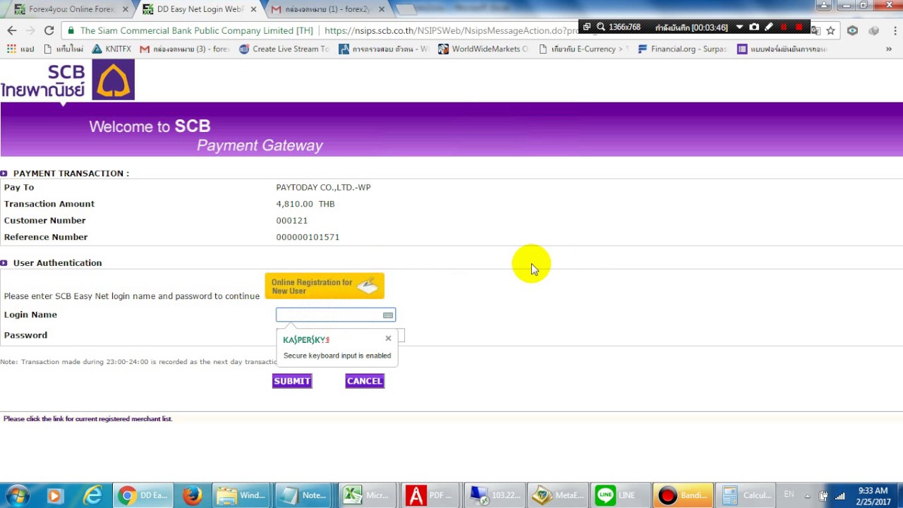
Task: Click the registered merchant list link
Action: coord(87,419)
